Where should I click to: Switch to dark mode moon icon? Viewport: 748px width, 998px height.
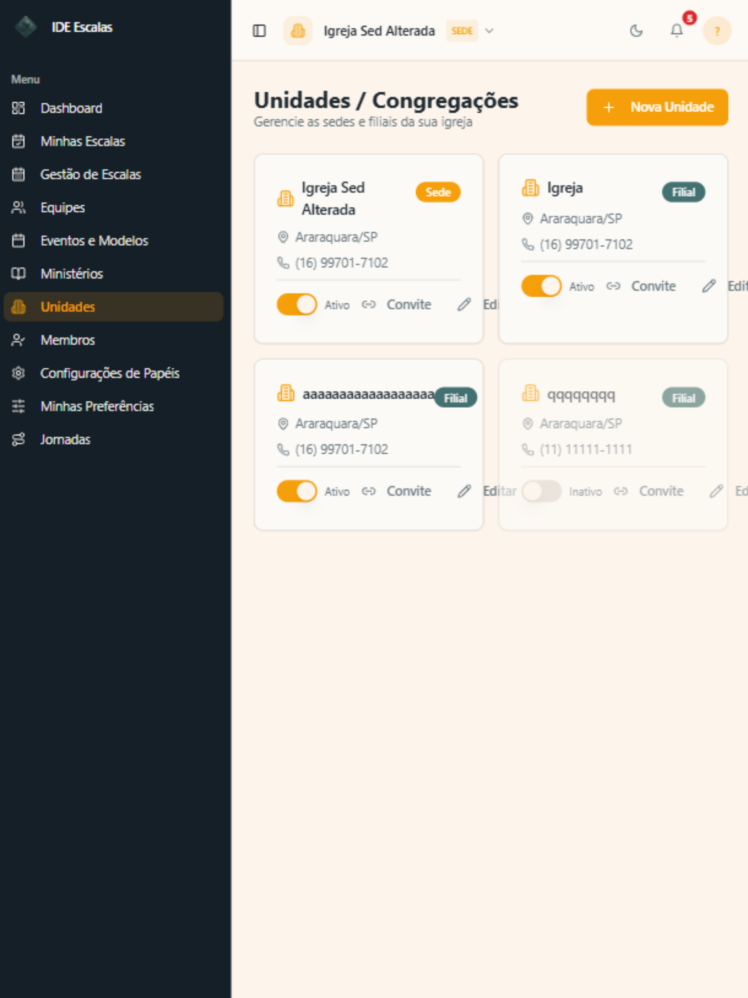click(636, 31)
